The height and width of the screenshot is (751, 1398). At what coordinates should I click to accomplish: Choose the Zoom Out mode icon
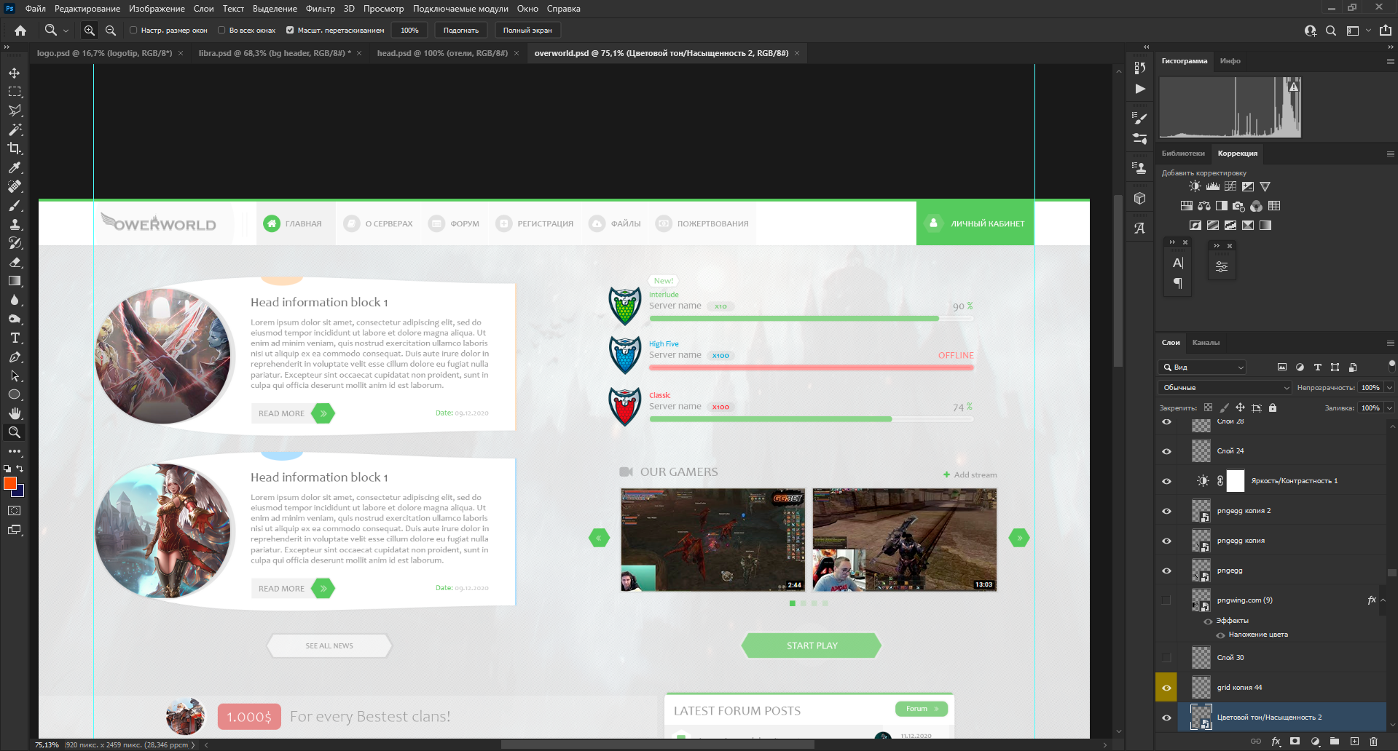coord(111,31)
